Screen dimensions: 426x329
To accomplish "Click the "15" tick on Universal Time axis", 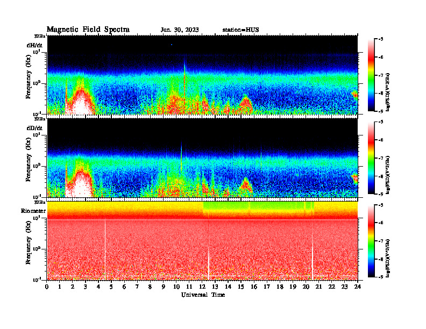I will tap(241, 287).
